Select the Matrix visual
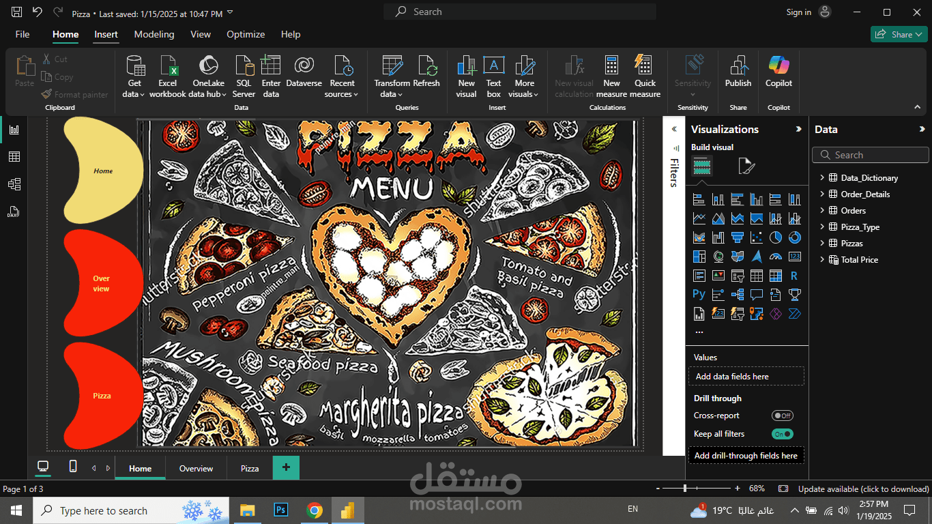932x524 pixels. pos(775,276)
